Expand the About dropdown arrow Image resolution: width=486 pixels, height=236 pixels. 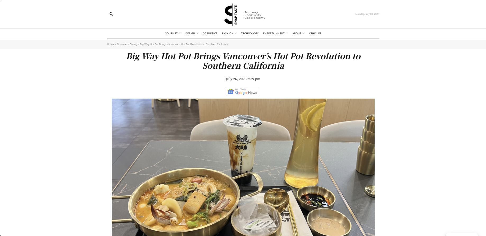point(304,33)
